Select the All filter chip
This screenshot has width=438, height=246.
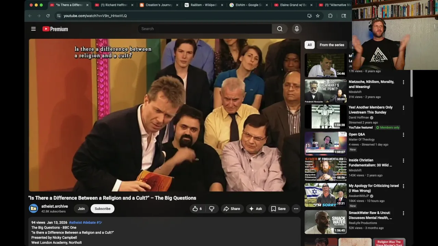[x=309, y=45]
